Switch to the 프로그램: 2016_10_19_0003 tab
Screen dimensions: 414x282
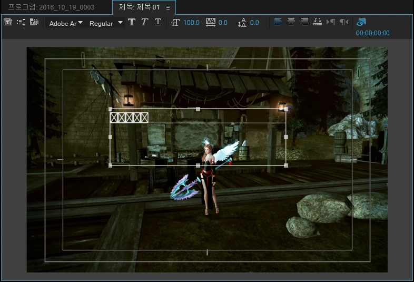[x=51, y=7]
